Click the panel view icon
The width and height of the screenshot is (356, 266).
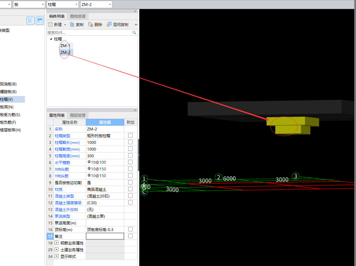[x=40, y=21]
